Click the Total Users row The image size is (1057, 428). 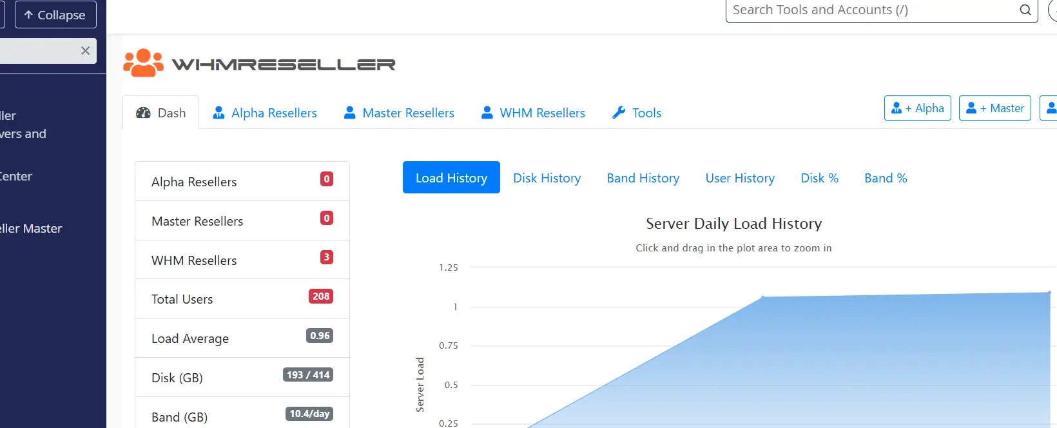242,298
